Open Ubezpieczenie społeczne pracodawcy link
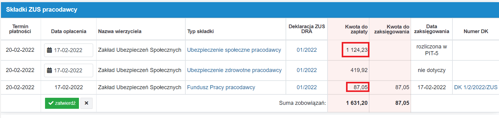The image size is (499, 118). tap(234, 50)
